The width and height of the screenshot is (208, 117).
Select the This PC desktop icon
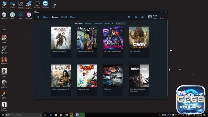4,4
